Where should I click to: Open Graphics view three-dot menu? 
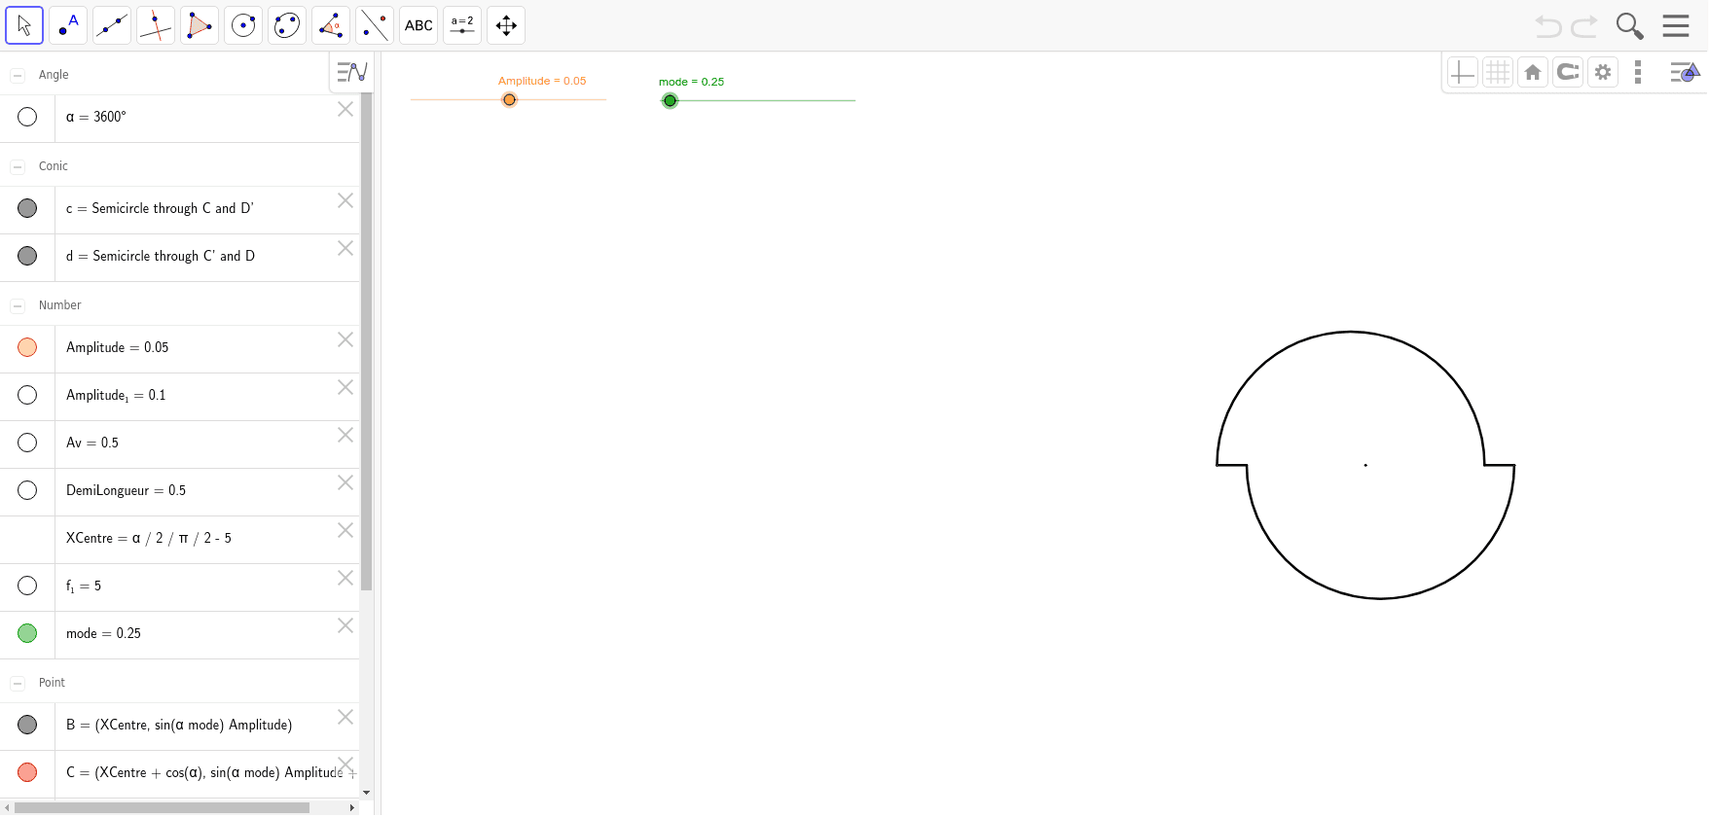[1638, 72]
